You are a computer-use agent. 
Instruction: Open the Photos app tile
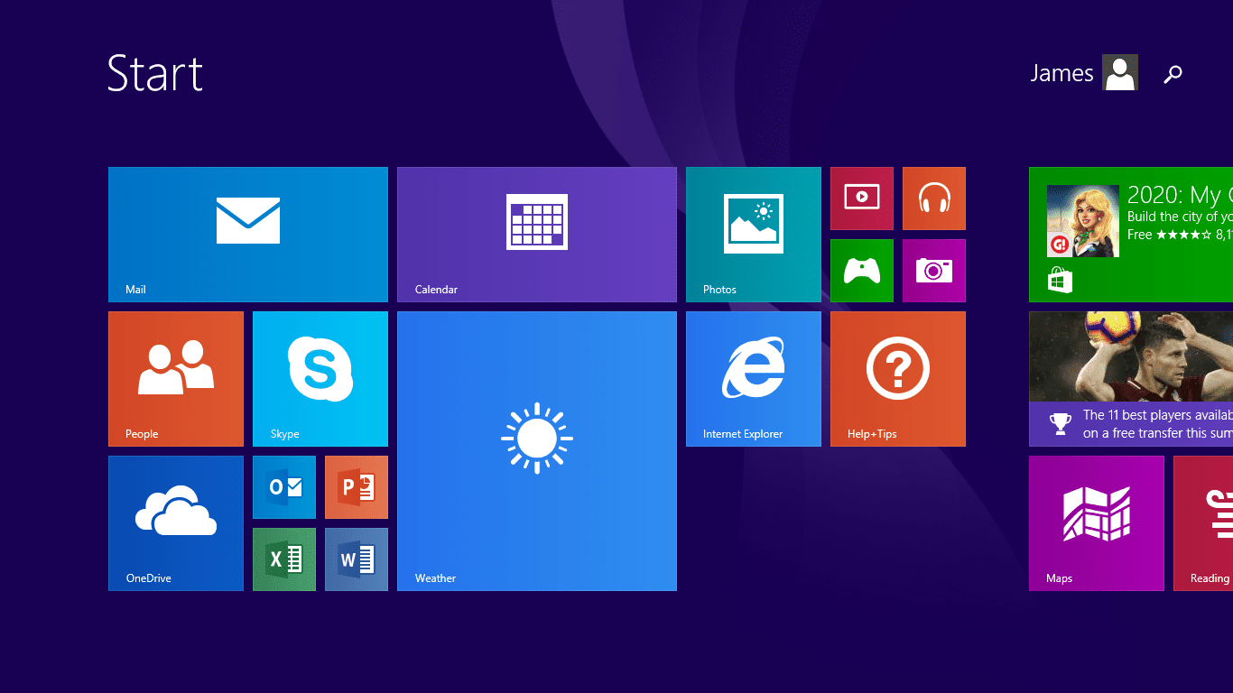coord(753,234)
